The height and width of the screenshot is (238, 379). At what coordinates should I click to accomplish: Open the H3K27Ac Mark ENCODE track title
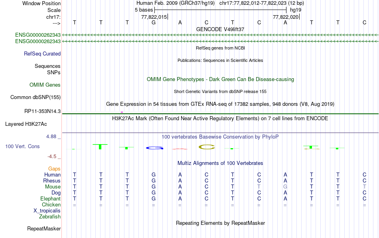point(220,118)
